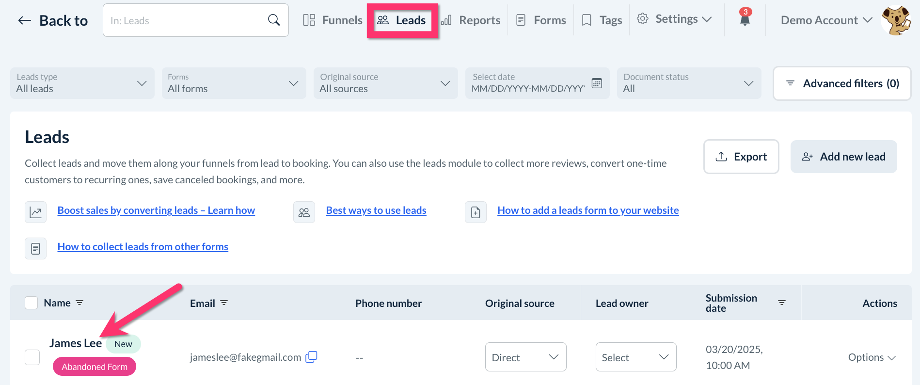Select all leads header checkbox

pyautogui.click(x=32, y=303)
